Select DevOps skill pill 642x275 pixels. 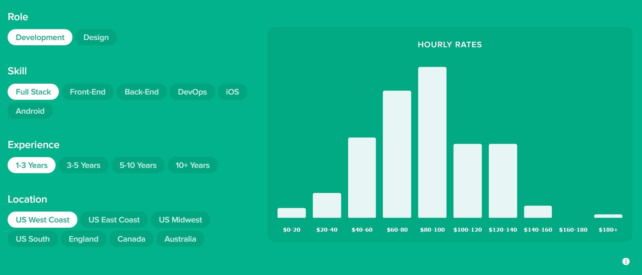point(192,92)
